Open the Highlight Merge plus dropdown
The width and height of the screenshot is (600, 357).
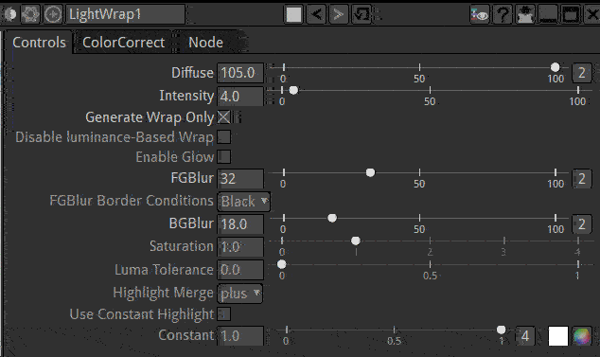pos(240,294)
